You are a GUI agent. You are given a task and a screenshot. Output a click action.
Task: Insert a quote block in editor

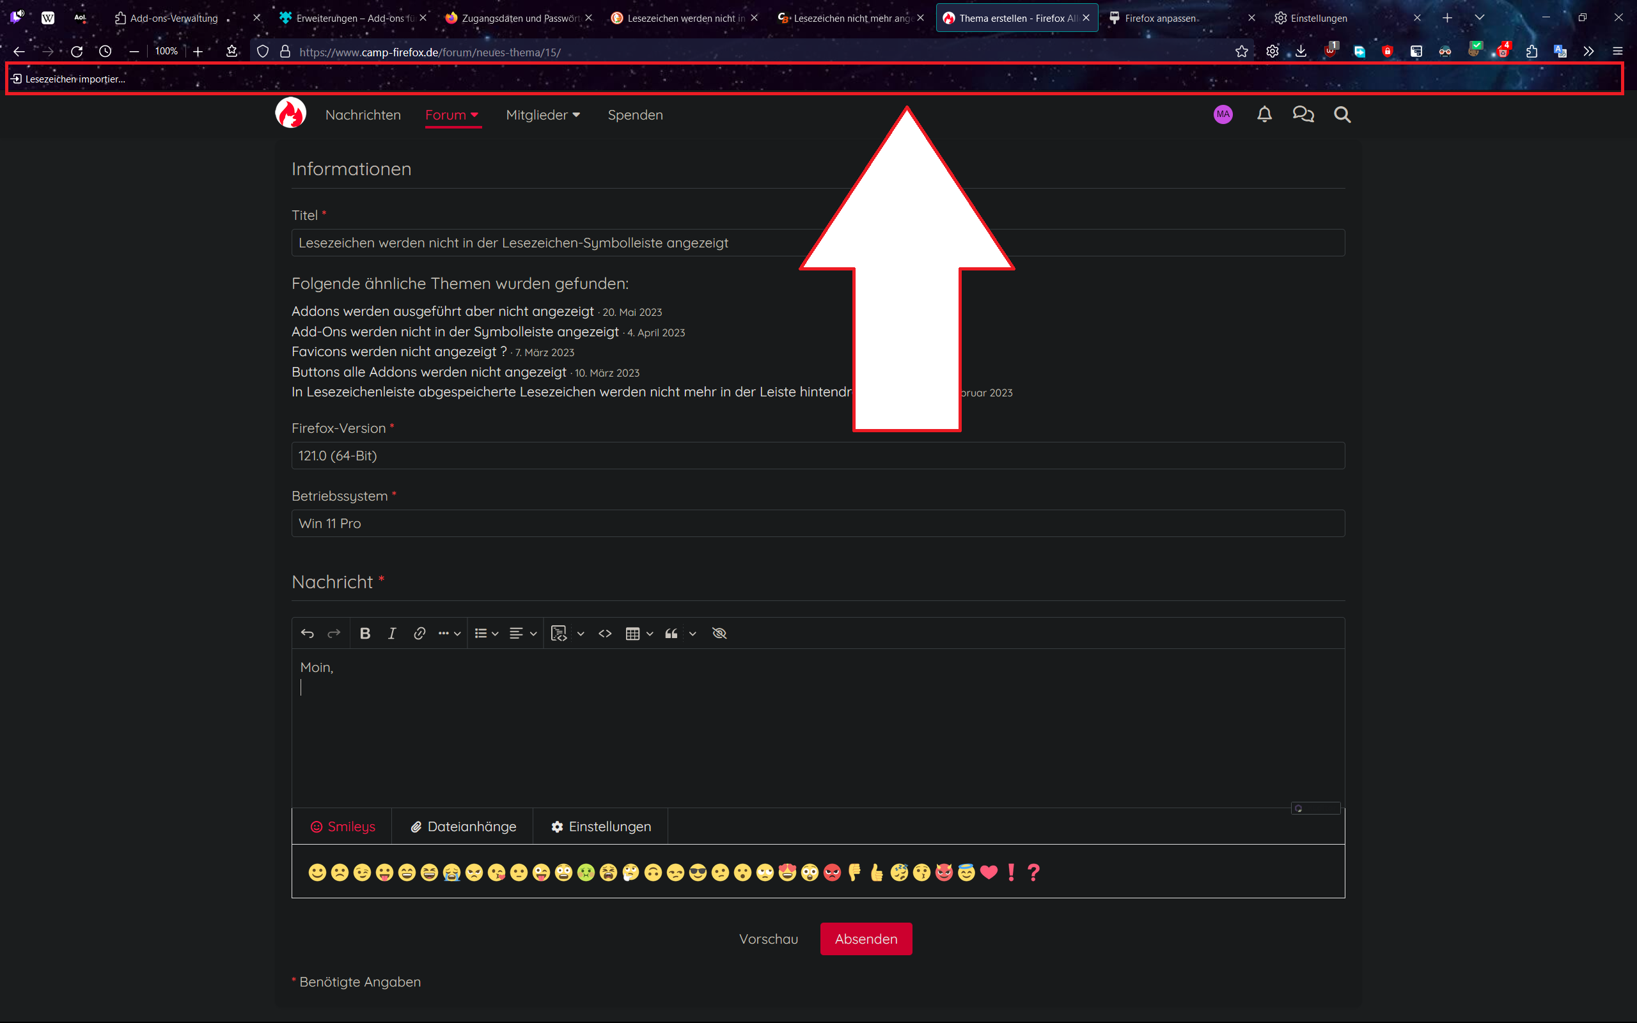671,633
